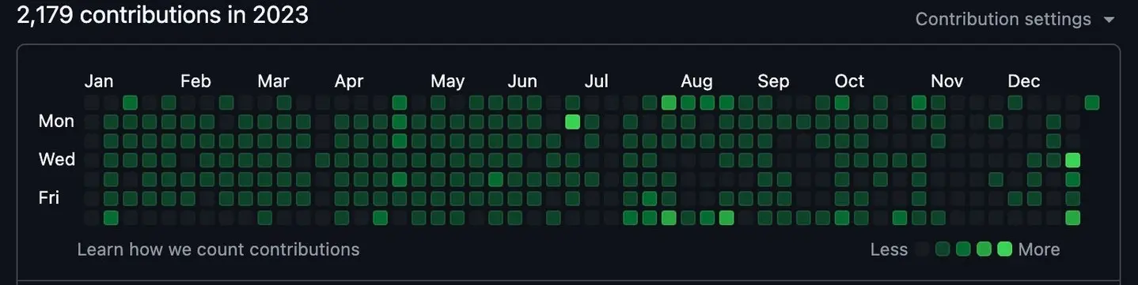
Task: Click the "More" legend label
Action: coord(1039,249)
